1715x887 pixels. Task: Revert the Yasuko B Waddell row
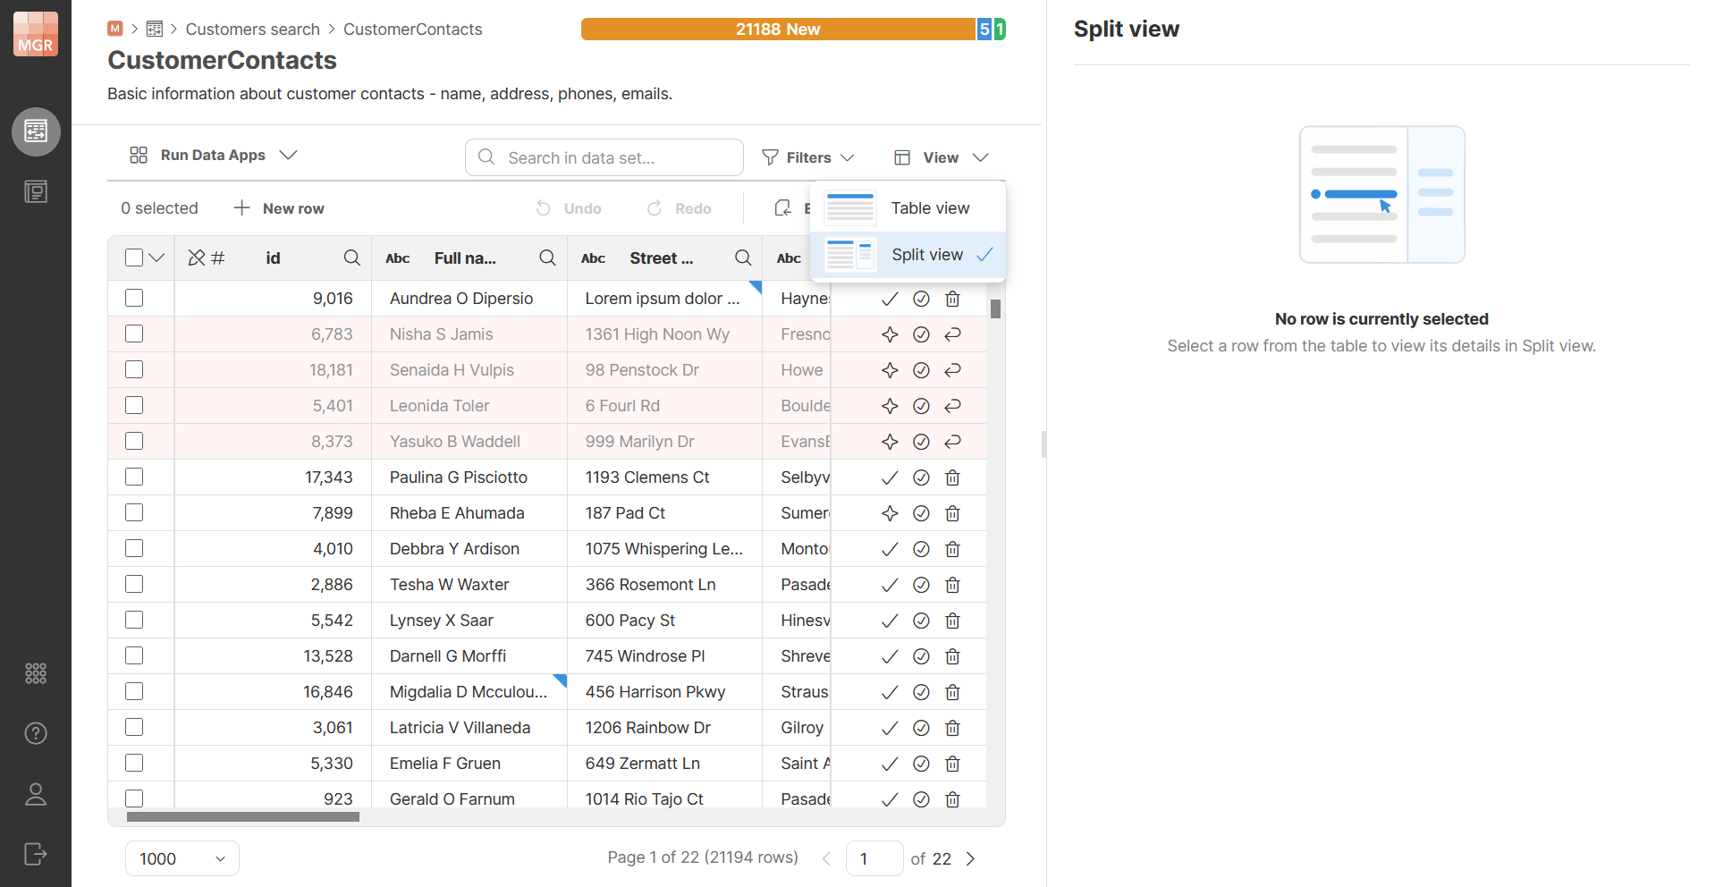953,442
